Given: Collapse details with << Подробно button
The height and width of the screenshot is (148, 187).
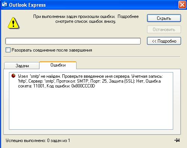Looking at the screenshot, I should (164, 41).
